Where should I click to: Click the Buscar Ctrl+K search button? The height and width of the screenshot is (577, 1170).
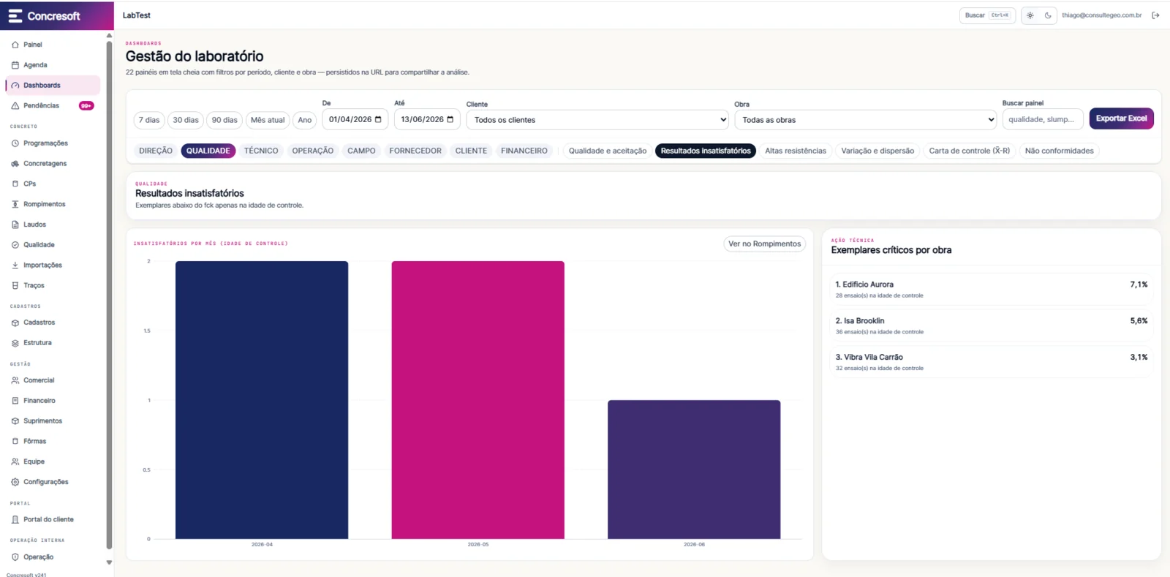[x=987, y=15]
